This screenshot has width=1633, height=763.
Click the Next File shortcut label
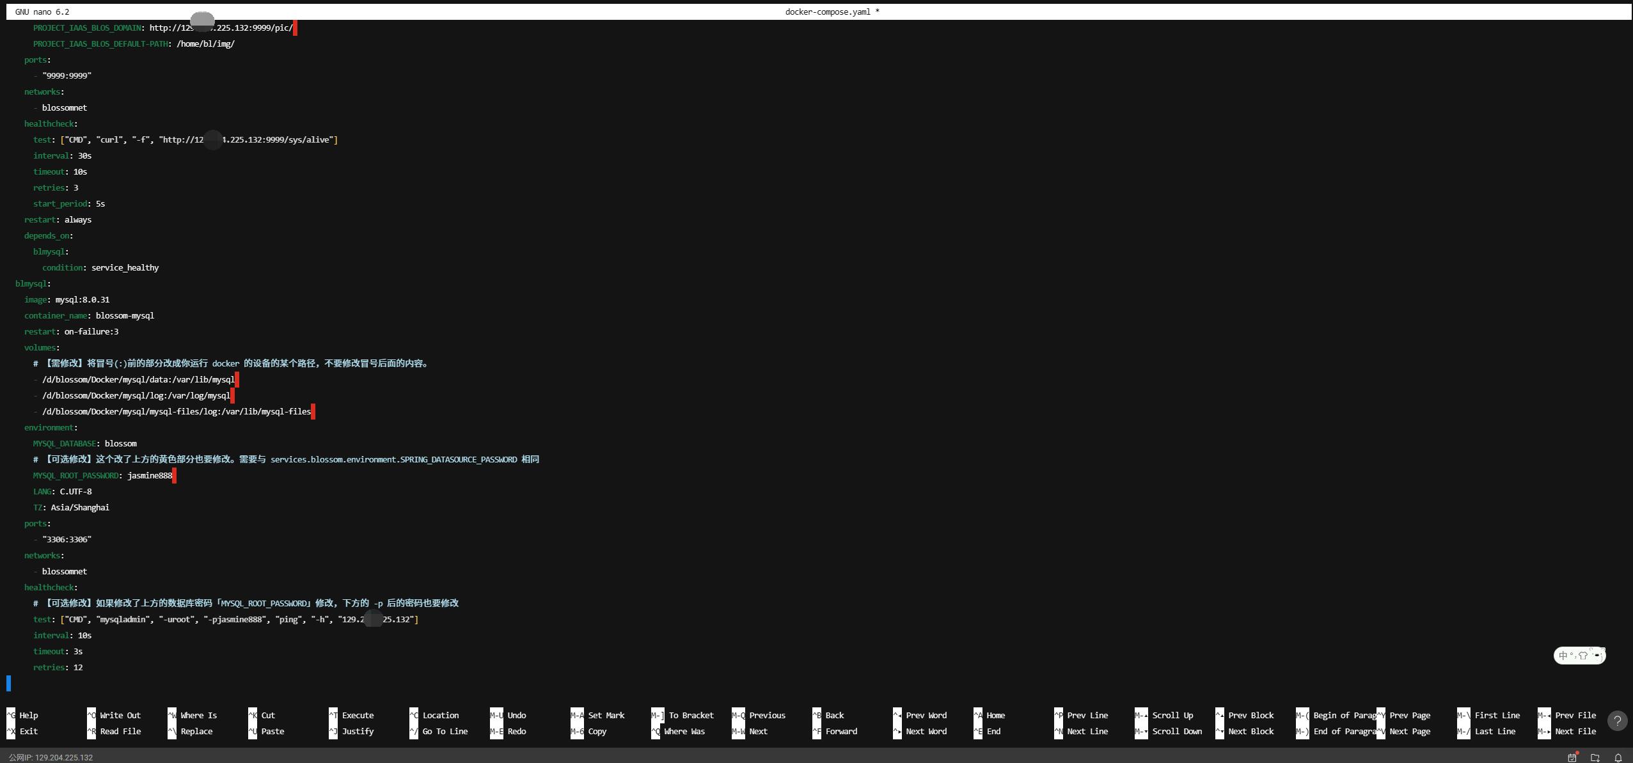(x=1575, y=731)
